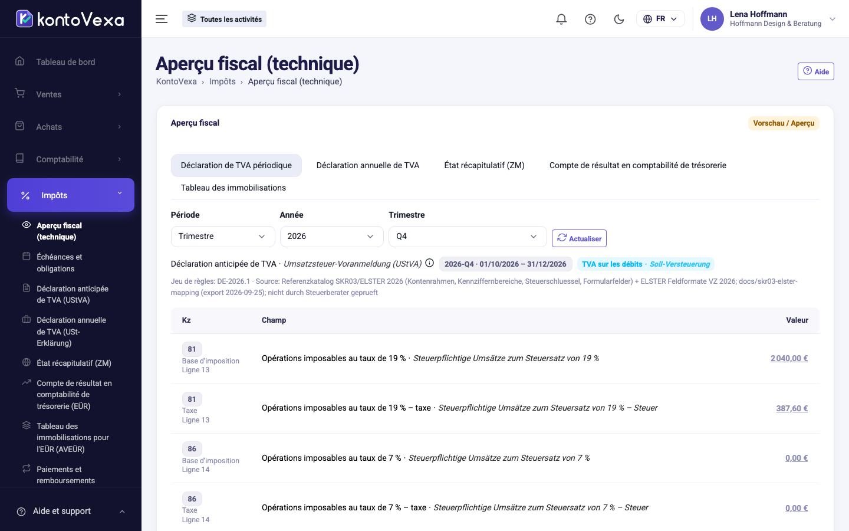
Task: Switch to Tableau des immobilisations tab
Action: pos(233,188)
